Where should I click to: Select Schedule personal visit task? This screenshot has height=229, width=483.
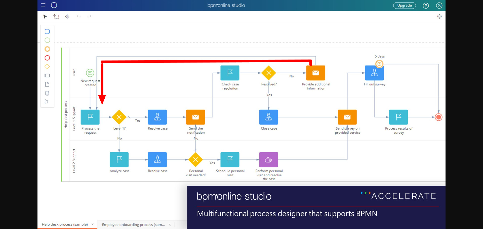tap(230, 160)
